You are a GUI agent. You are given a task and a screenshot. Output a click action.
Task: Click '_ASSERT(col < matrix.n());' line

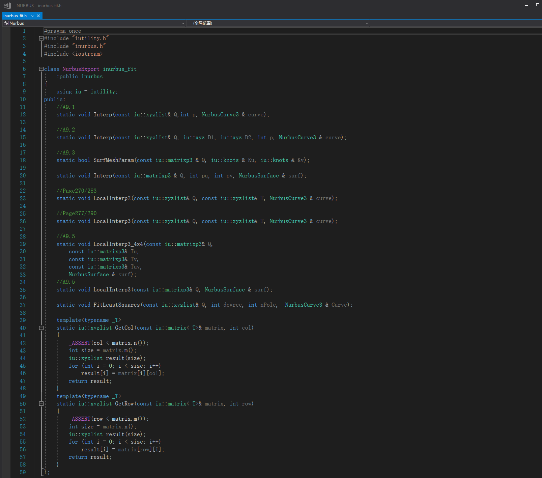coord(109,343)
